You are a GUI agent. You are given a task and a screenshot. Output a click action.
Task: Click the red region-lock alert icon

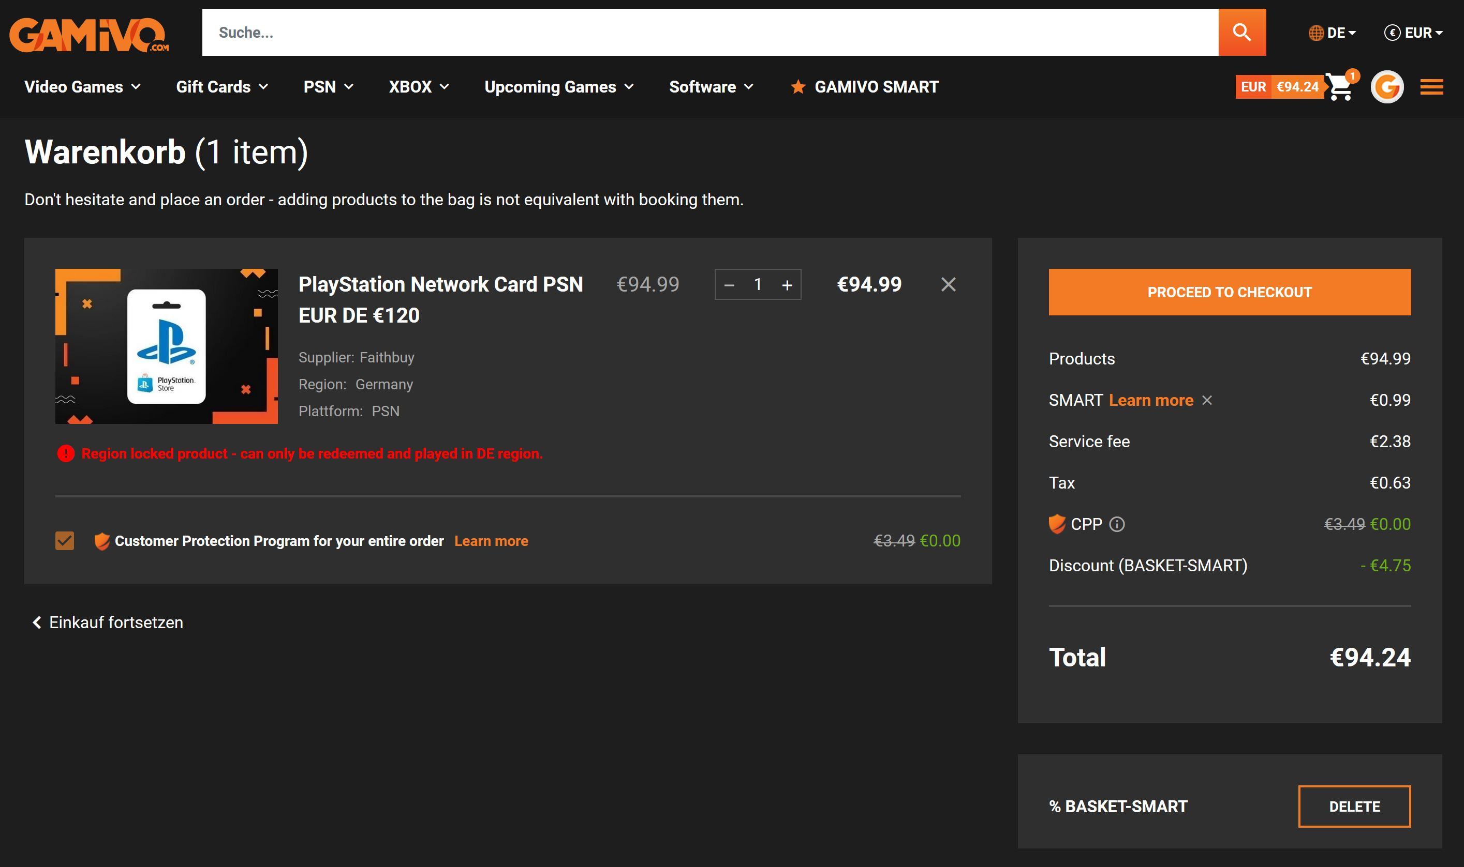66,453
